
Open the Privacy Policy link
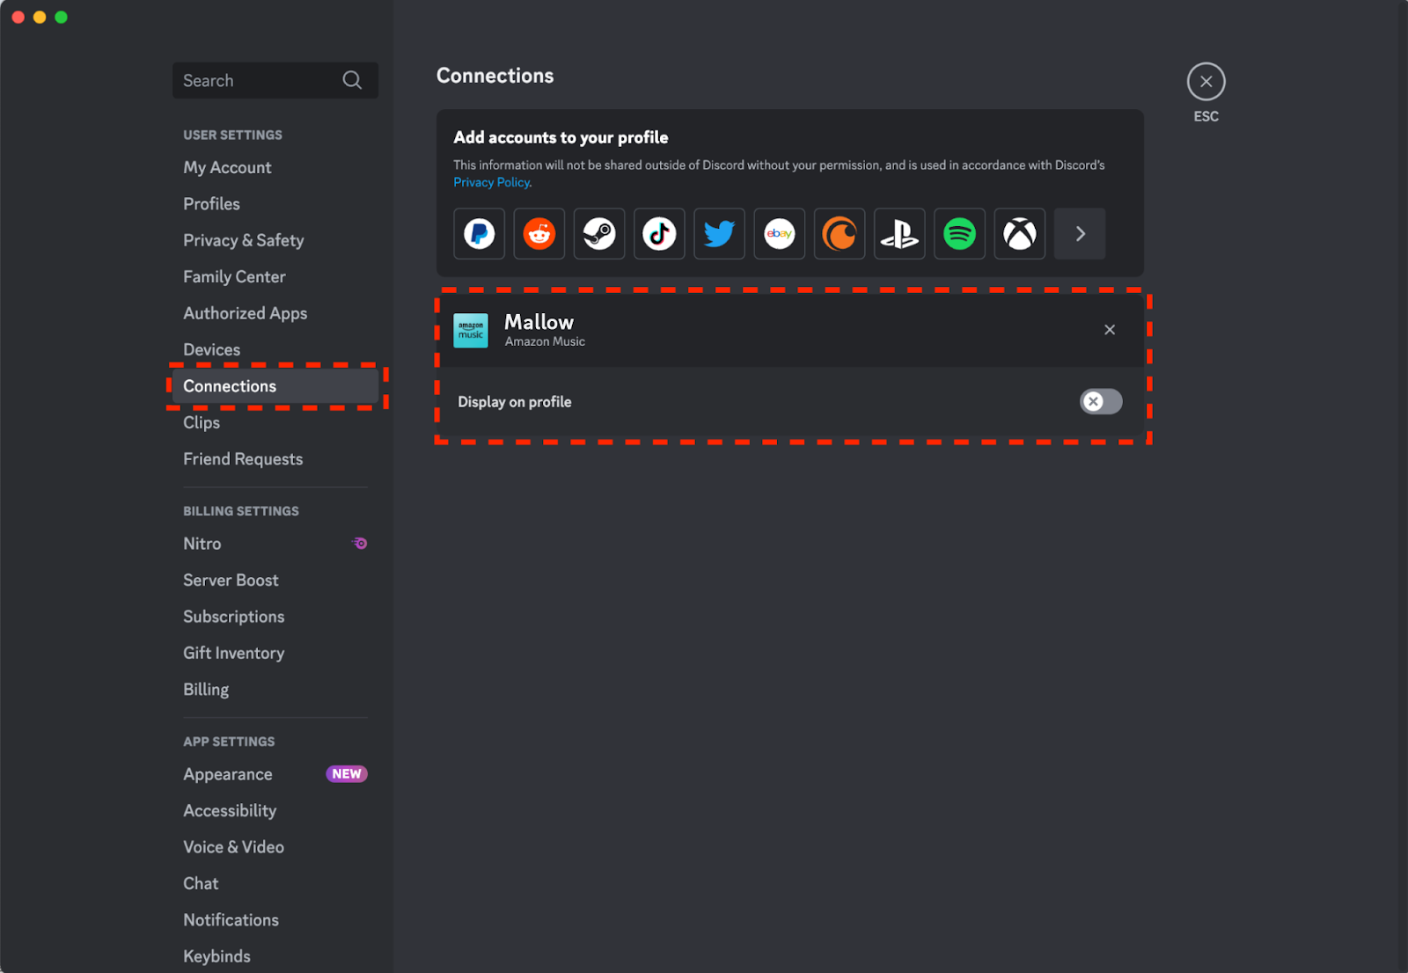(491, 182)
